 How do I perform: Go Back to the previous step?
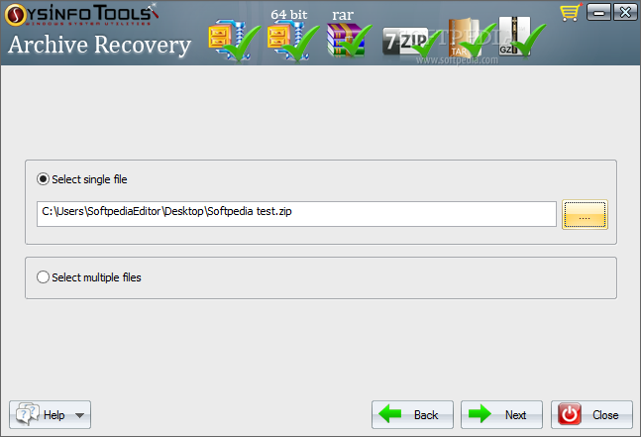click(x=412, y=415)
